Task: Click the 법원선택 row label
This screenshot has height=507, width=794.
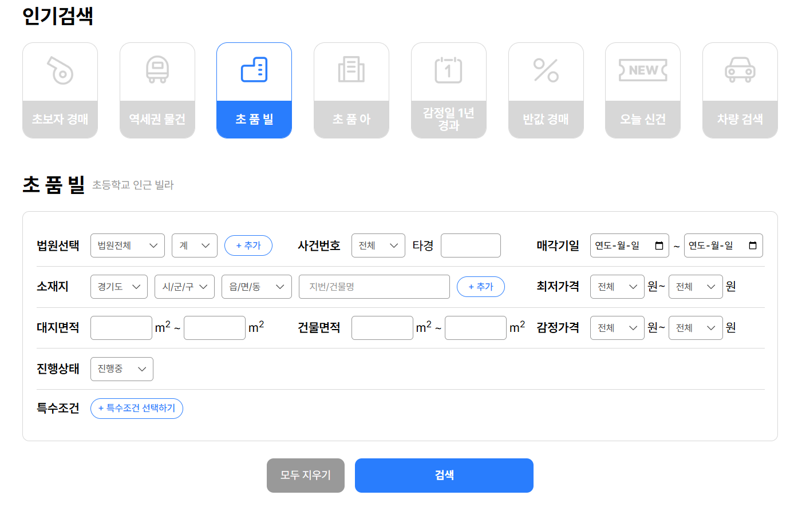Action: tap(58, 245)
